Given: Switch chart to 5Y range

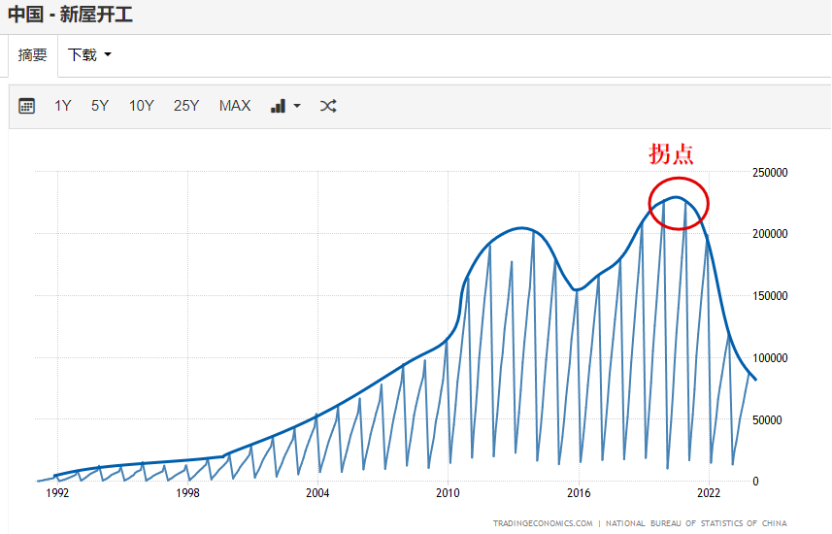Looking at the screenshot, I should pyautogui.click(x=100, y=106).
